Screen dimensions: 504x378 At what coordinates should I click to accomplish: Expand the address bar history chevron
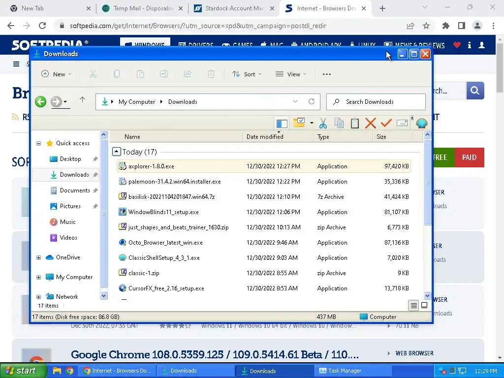click(x=295, y=101)
